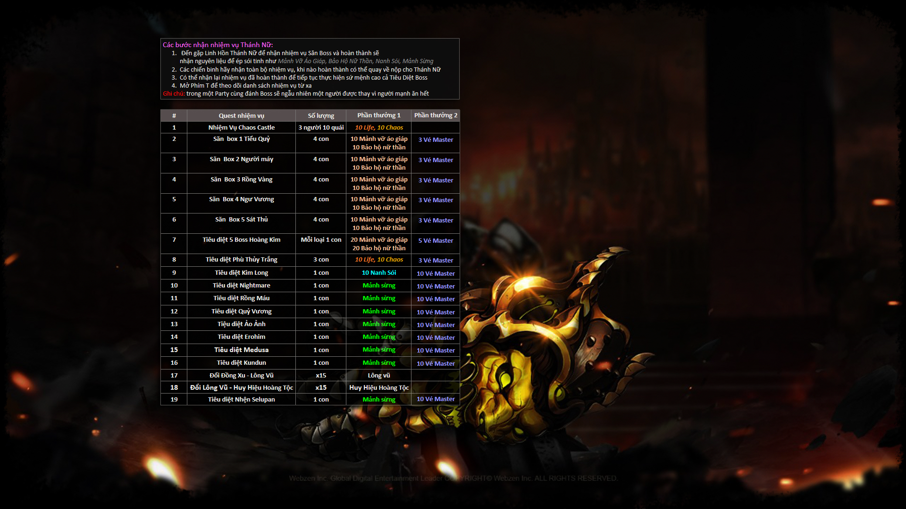Select 'Tiêu diệt Kundun' quest
This screenshot has width=906, height=509.
(x=241, y=363)
